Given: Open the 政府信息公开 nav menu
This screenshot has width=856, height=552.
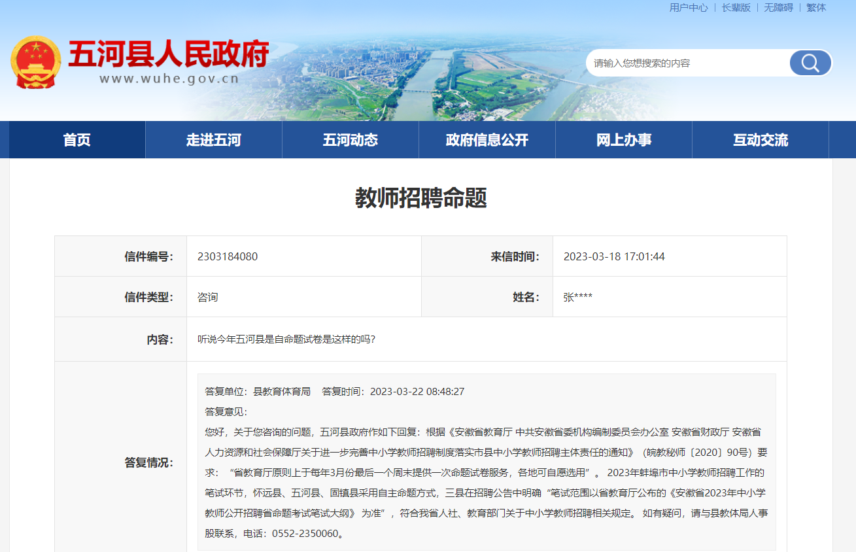Looking at the screenshot, I should click(487, 140).
